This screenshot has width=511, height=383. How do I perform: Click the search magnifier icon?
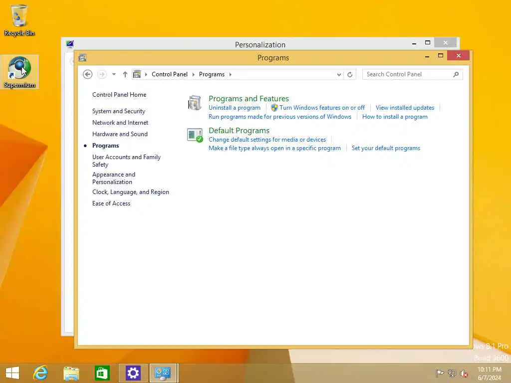click(x=456, y=74)
